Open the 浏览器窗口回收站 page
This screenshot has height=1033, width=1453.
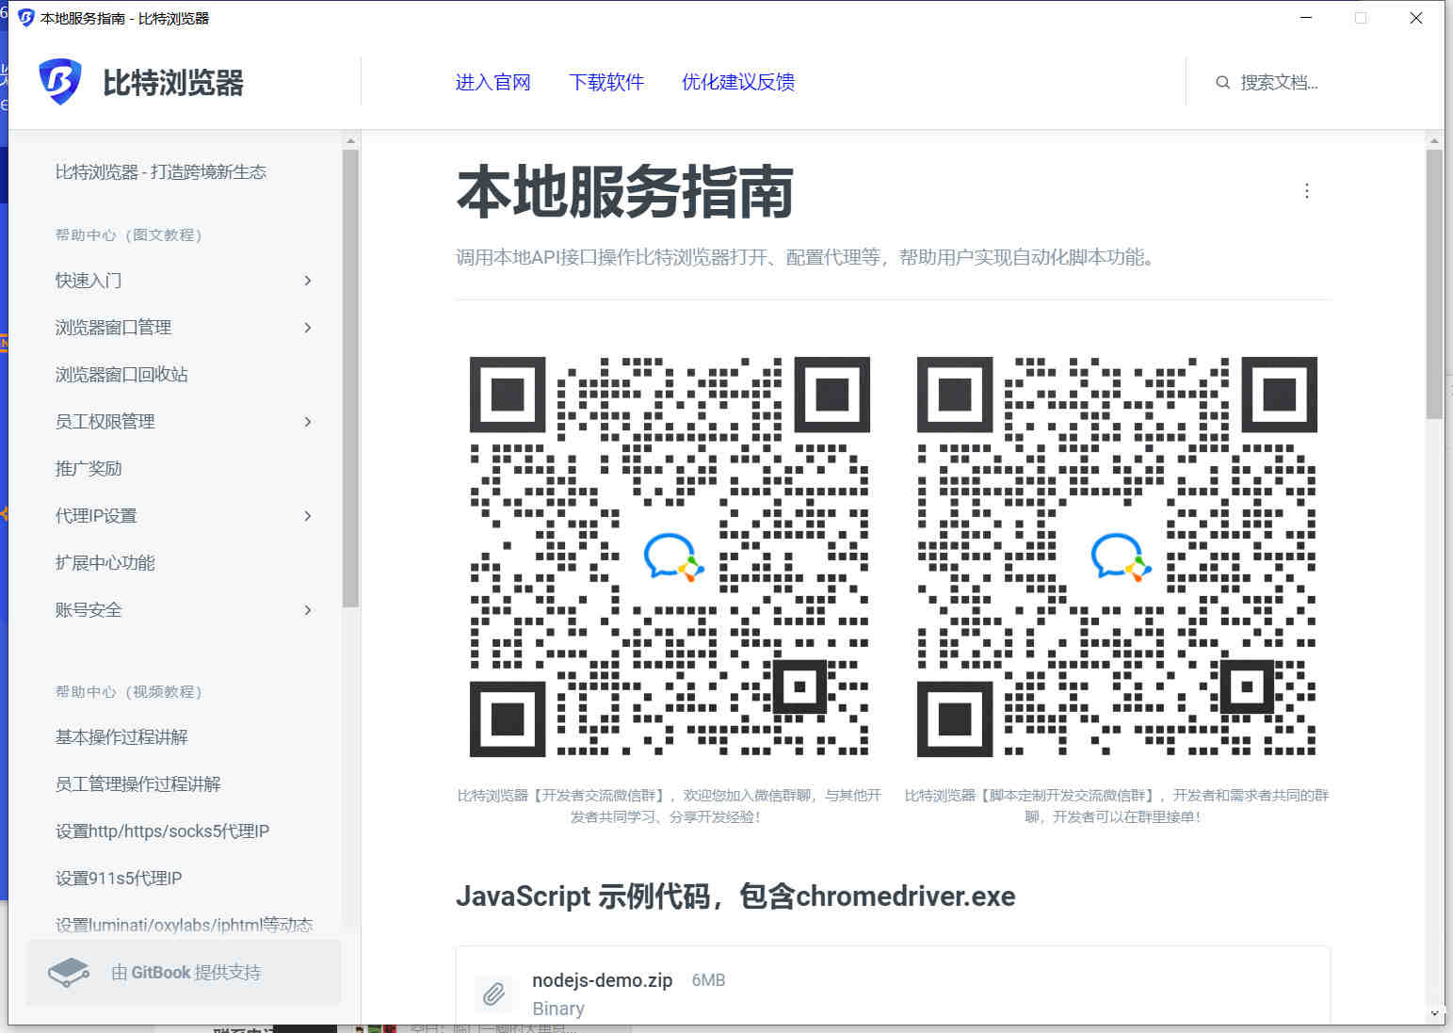pos(121,375)
